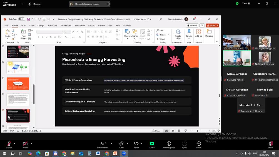The width and height of the screenshot is (279, 157).
Task: Open Tihomir Latinovic's screen options
Action: click(x=108, y=4)
